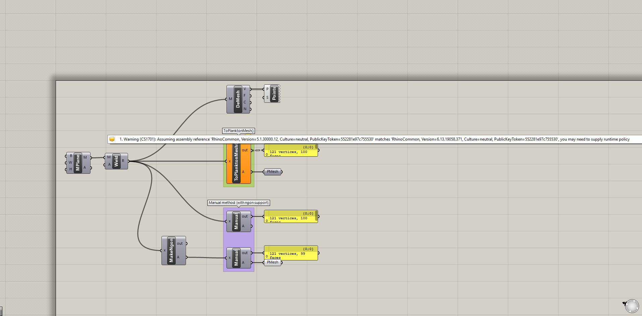The width and height of the screenshot is (642, 316).
Task: Select the upper Manual component
Action: point(236,221)
